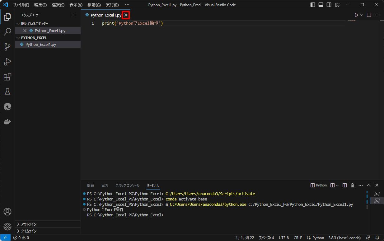Toggle the bottom panel visibility
This screenshot has width=384, height=241.
click(x=321, y=5)
